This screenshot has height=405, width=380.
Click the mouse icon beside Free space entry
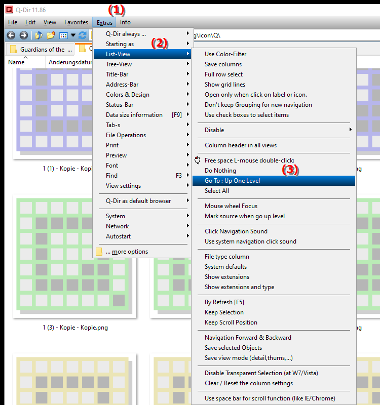coord(198,160)
